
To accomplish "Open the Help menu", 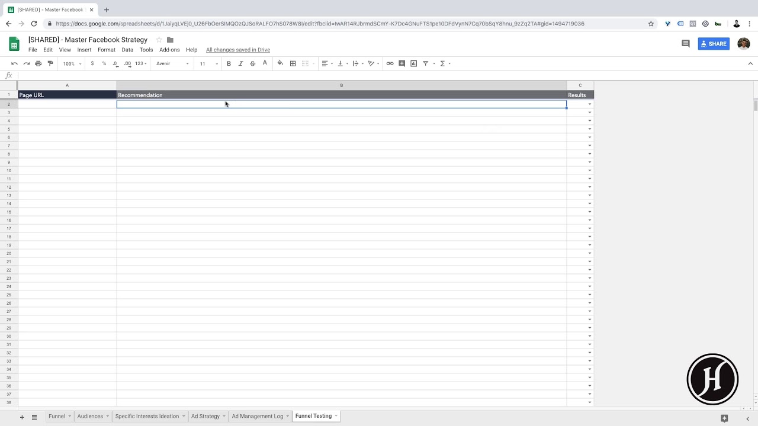I will (191, 50).
